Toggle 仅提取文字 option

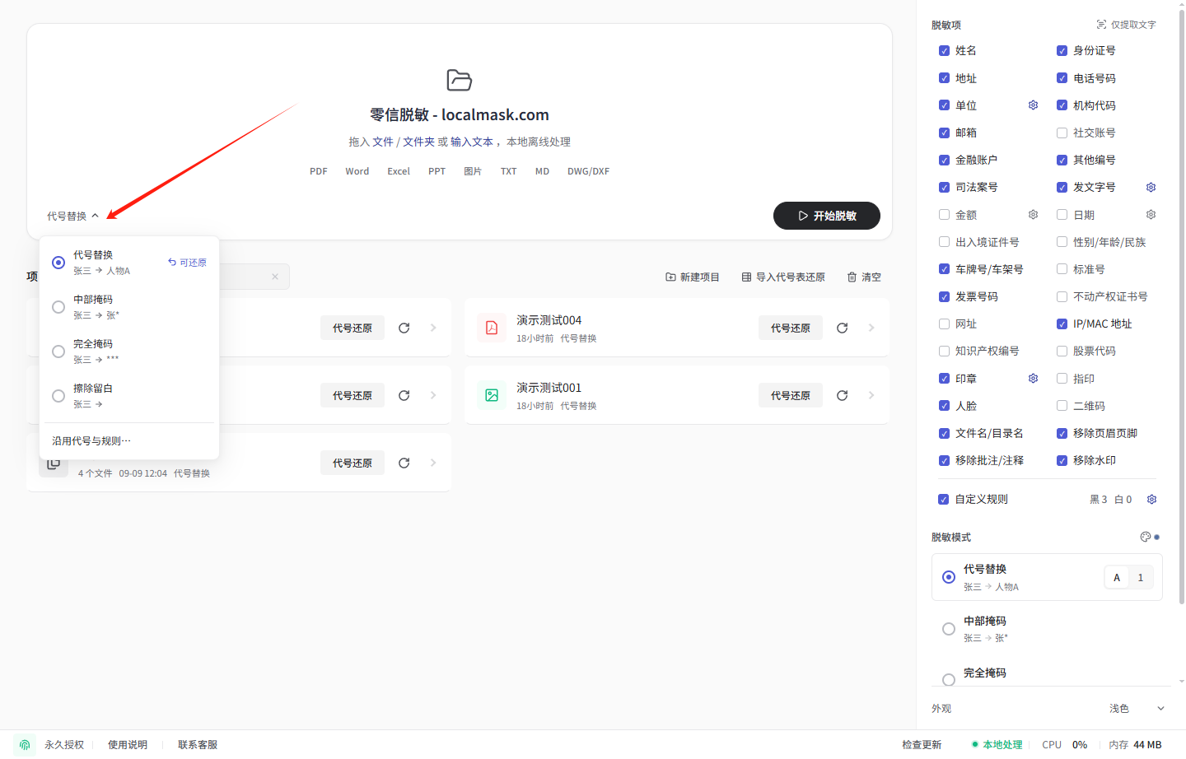1126,25
